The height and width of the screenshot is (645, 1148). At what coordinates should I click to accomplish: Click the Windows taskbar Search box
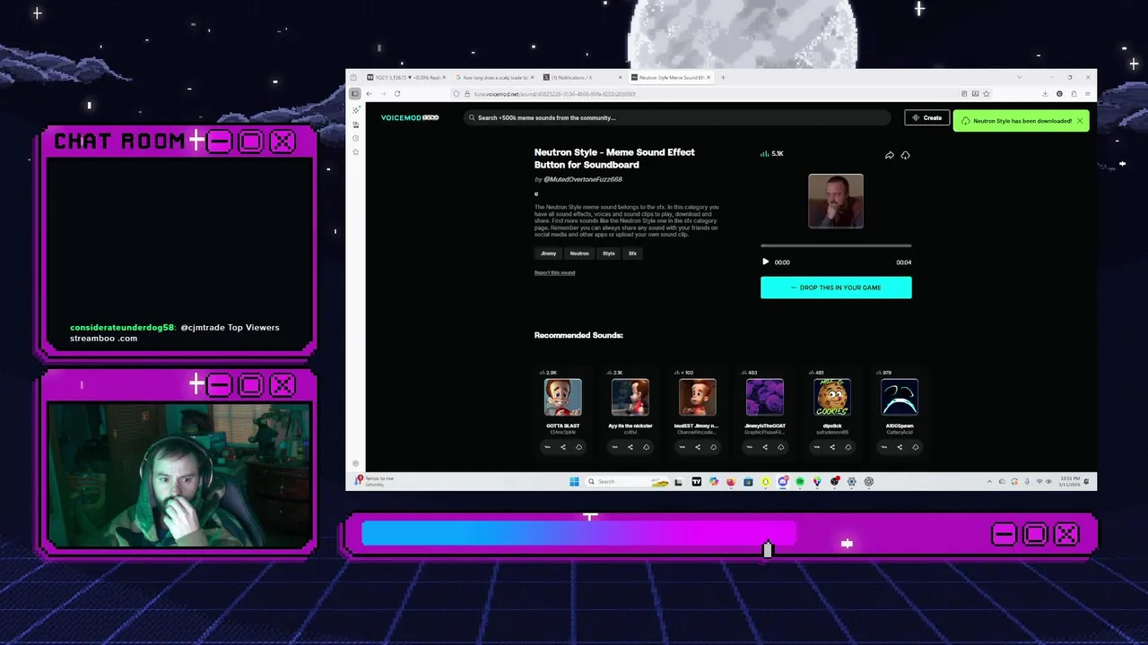(x=627, y=481)
